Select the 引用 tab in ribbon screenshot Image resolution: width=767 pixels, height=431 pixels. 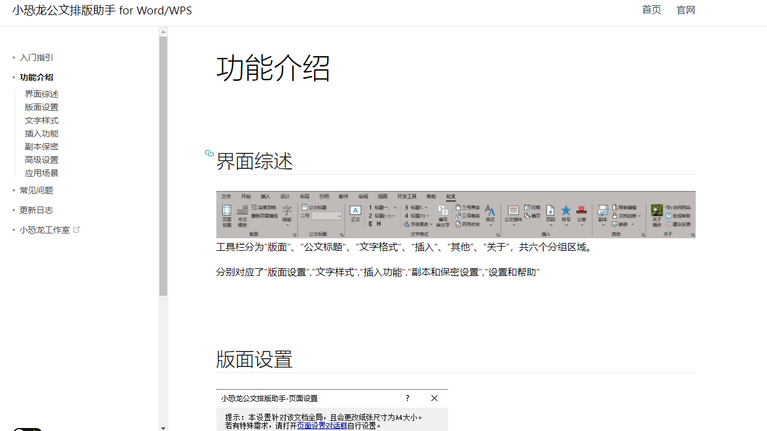324,196
